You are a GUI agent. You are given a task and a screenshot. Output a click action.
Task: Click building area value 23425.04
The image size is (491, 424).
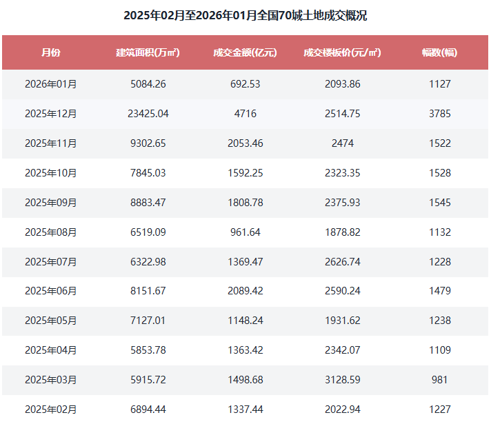click(x=148, y=114)
